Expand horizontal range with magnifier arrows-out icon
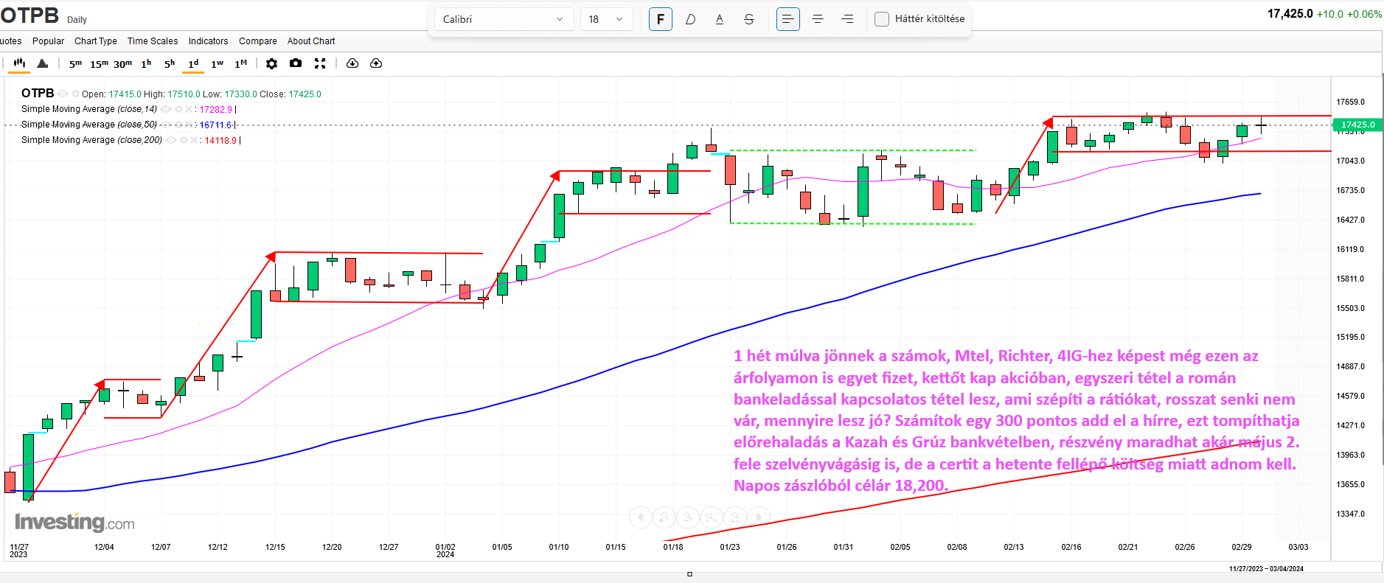 pos(712,517)
